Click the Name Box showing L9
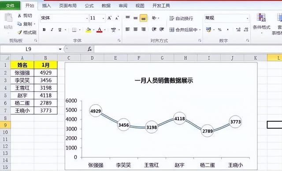 click(x=29, y=49)
